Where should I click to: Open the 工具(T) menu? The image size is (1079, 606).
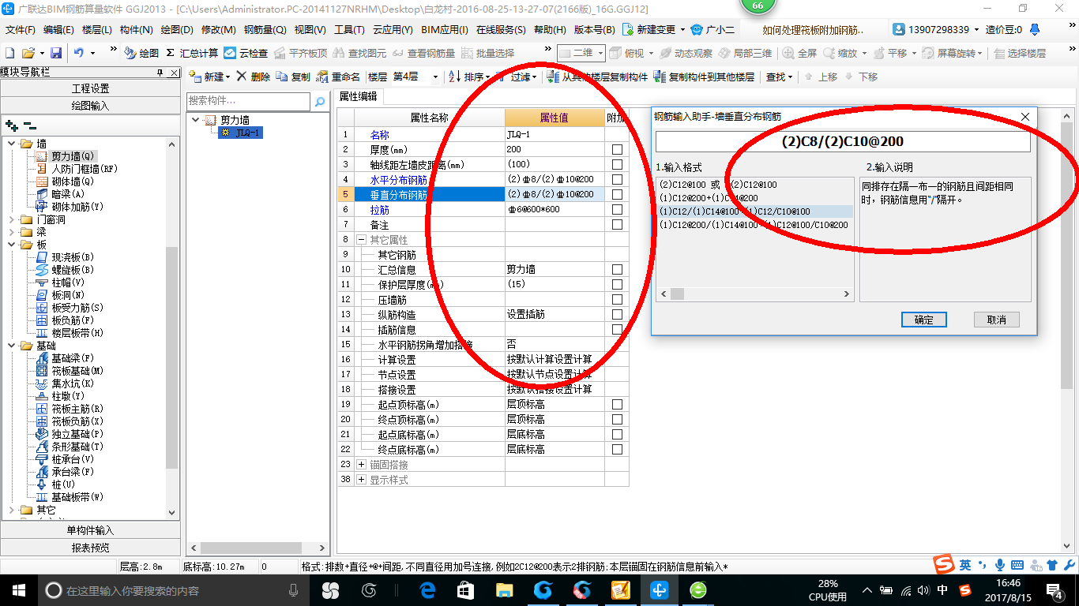(349, 30)
